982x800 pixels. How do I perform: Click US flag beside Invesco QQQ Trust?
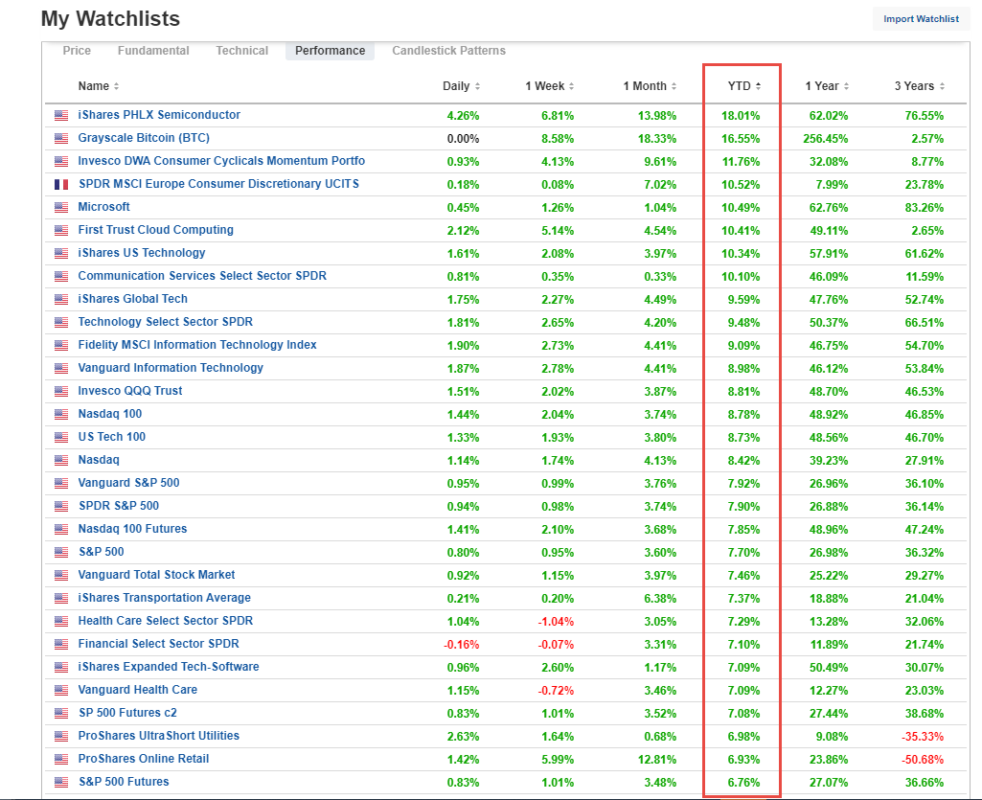[x=61, y=392]
